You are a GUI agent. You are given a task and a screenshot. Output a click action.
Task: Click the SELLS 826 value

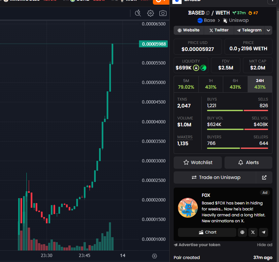264,106
